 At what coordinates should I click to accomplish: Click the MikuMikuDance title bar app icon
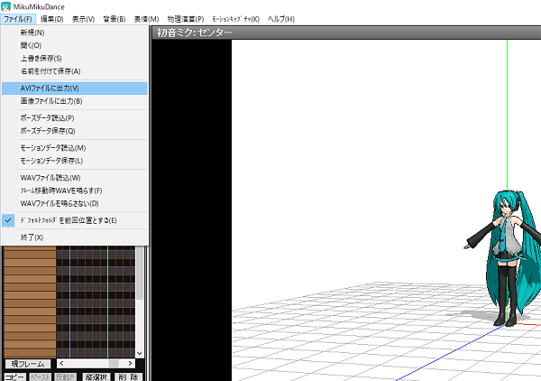tap(6, 6)
